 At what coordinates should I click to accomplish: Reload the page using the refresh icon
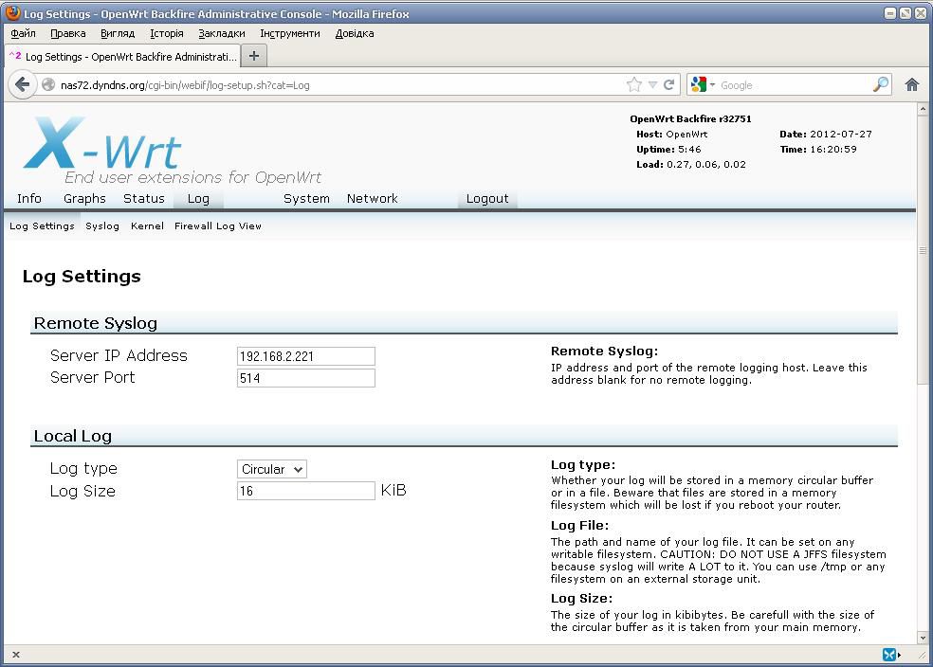tap(668, 84)
